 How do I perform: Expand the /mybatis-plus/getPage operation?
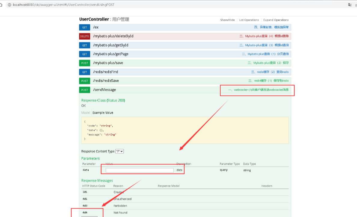[x=111, y=54]
